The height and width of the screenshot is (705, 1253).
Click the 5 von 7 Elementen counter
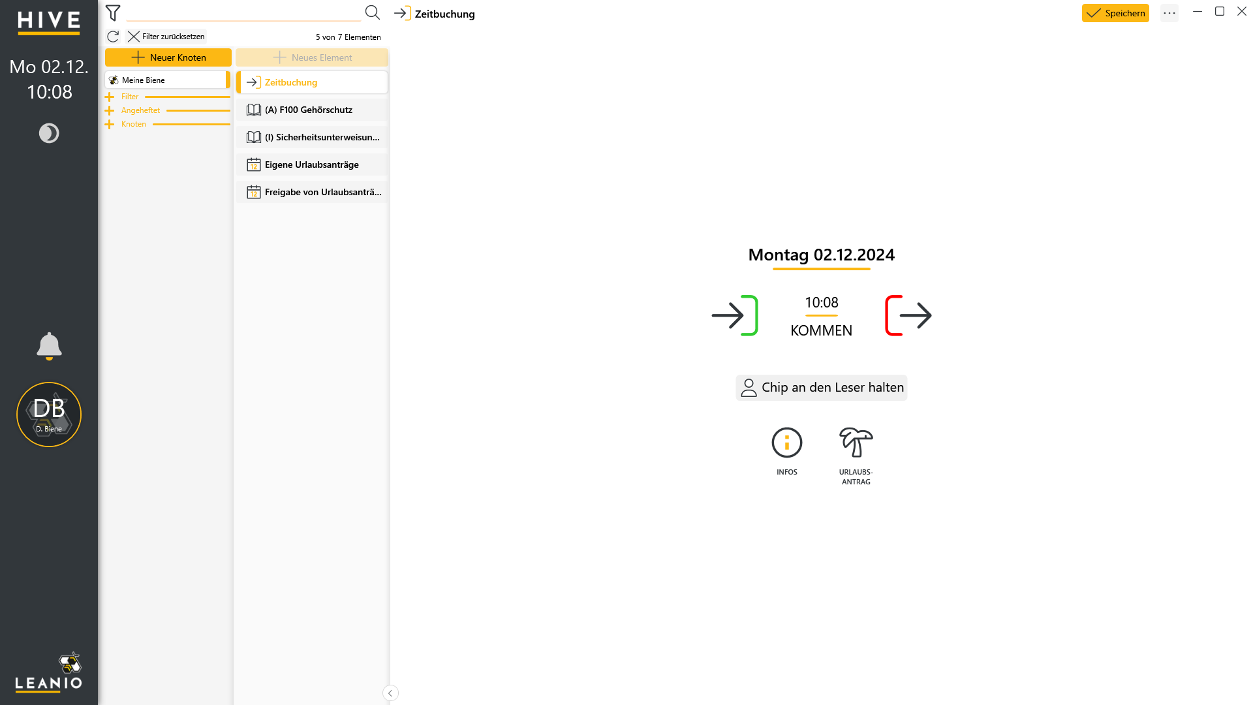point(348,37)
